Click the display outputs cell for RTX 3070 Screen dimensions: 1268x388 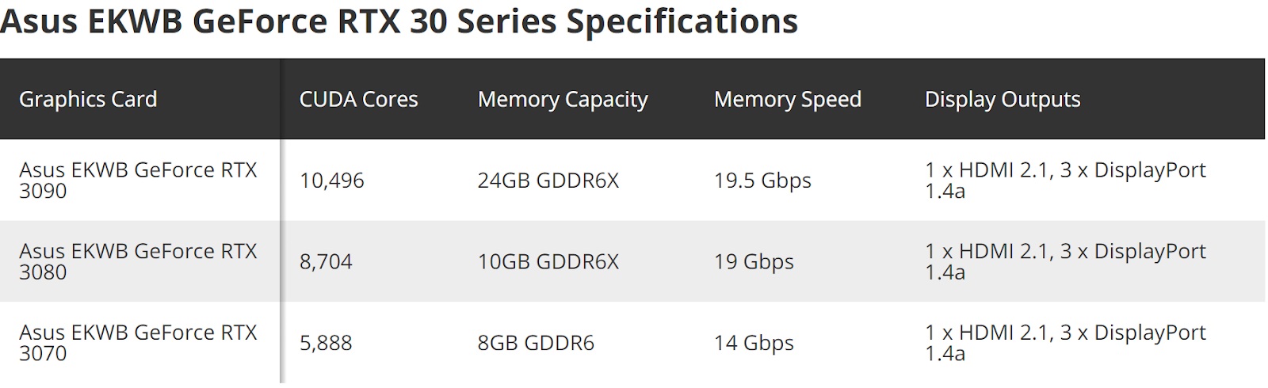tap(1065, 343)
